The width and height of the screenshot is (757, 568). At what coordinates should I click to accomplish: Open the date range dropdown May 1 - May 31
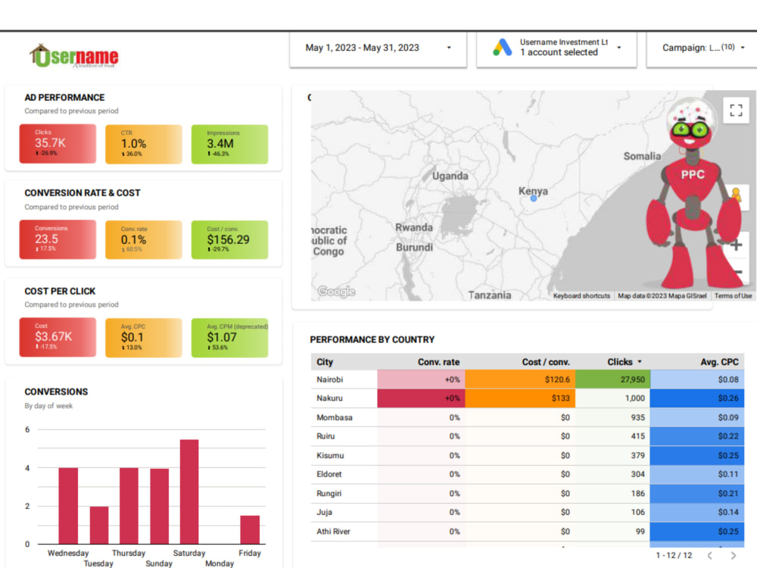pyautogui.click(x=378, y=48)
